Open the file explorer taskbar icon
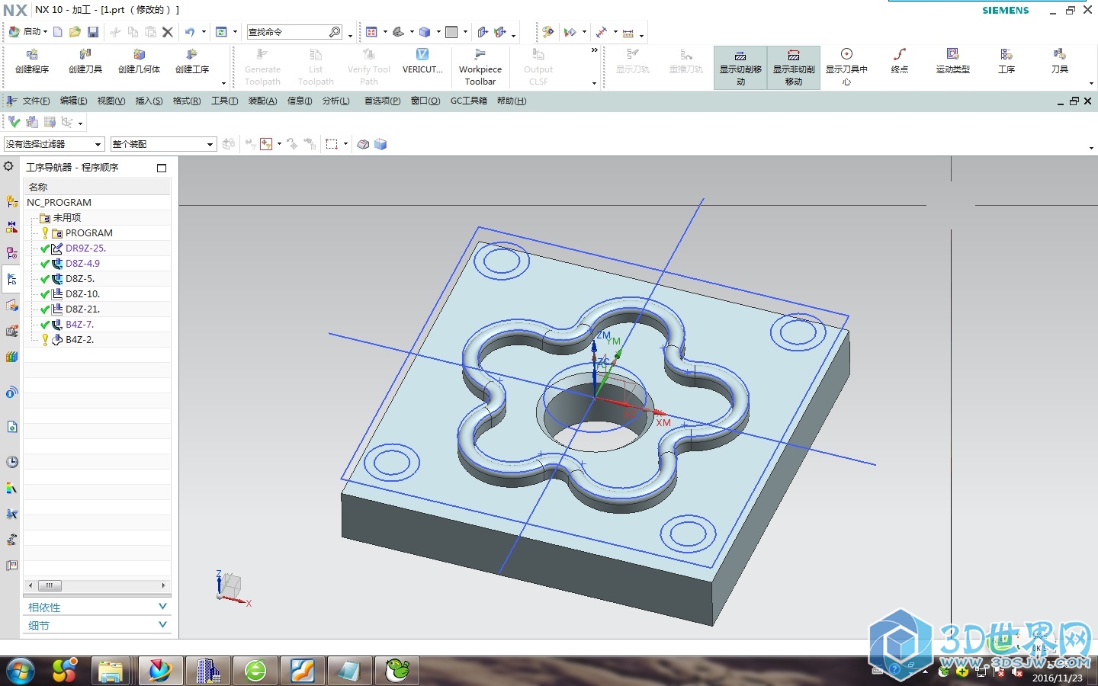This screenshot has width=1098, height=686. (111, 671)
